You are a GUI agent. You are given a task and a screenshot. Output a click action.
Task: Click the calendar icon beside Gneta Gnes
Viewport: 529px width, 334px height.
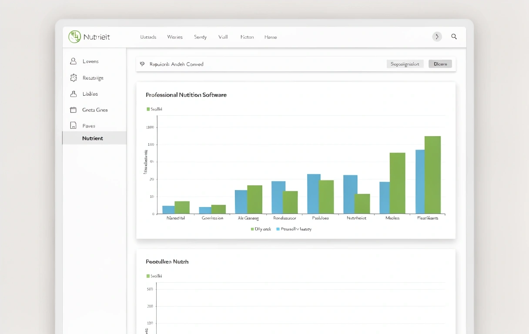(x=74, y=110)
